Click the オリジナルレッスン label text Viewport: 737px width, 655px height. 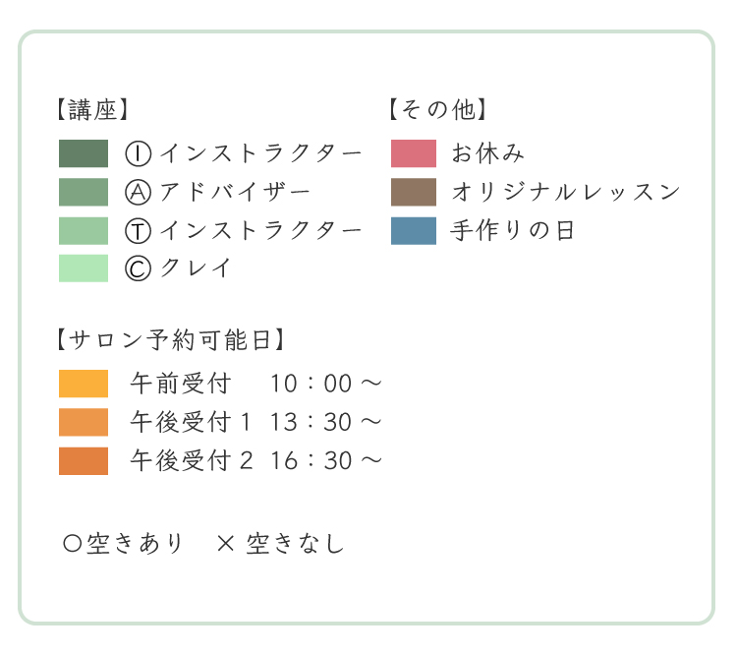pos(566,192)
